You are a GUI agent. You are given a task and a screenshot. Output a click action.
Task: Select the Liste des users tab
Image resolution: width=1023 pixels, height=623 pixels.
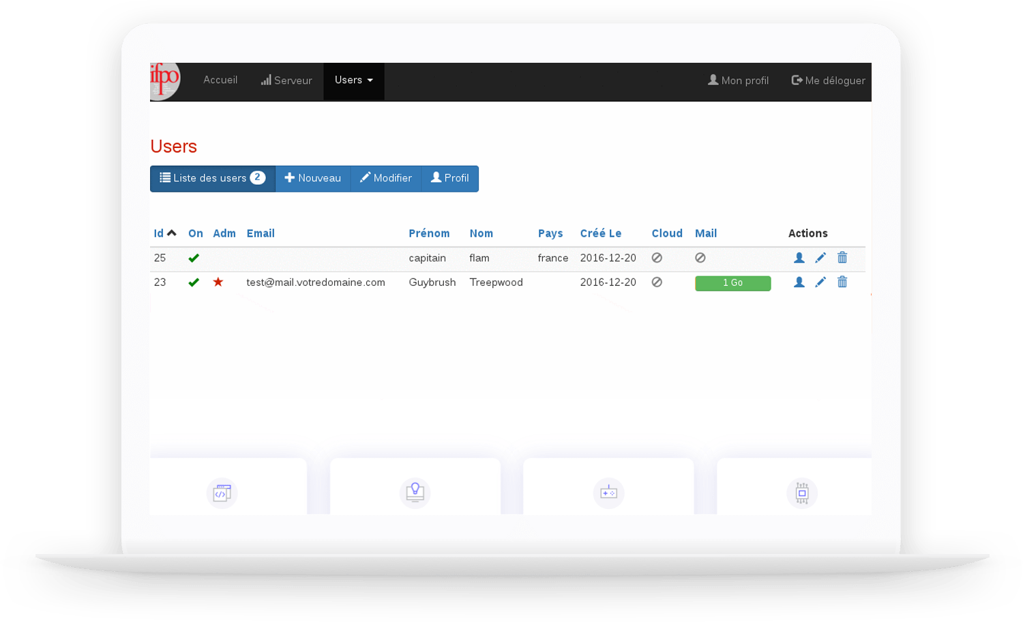tap(213, 178)
